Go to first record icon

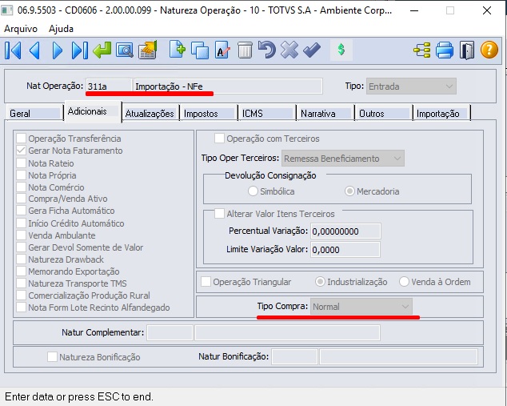pos(13,50)
